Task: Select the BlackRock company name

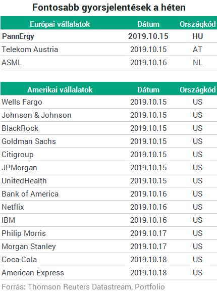Action: pyautogui.click(x=20, y=128)
